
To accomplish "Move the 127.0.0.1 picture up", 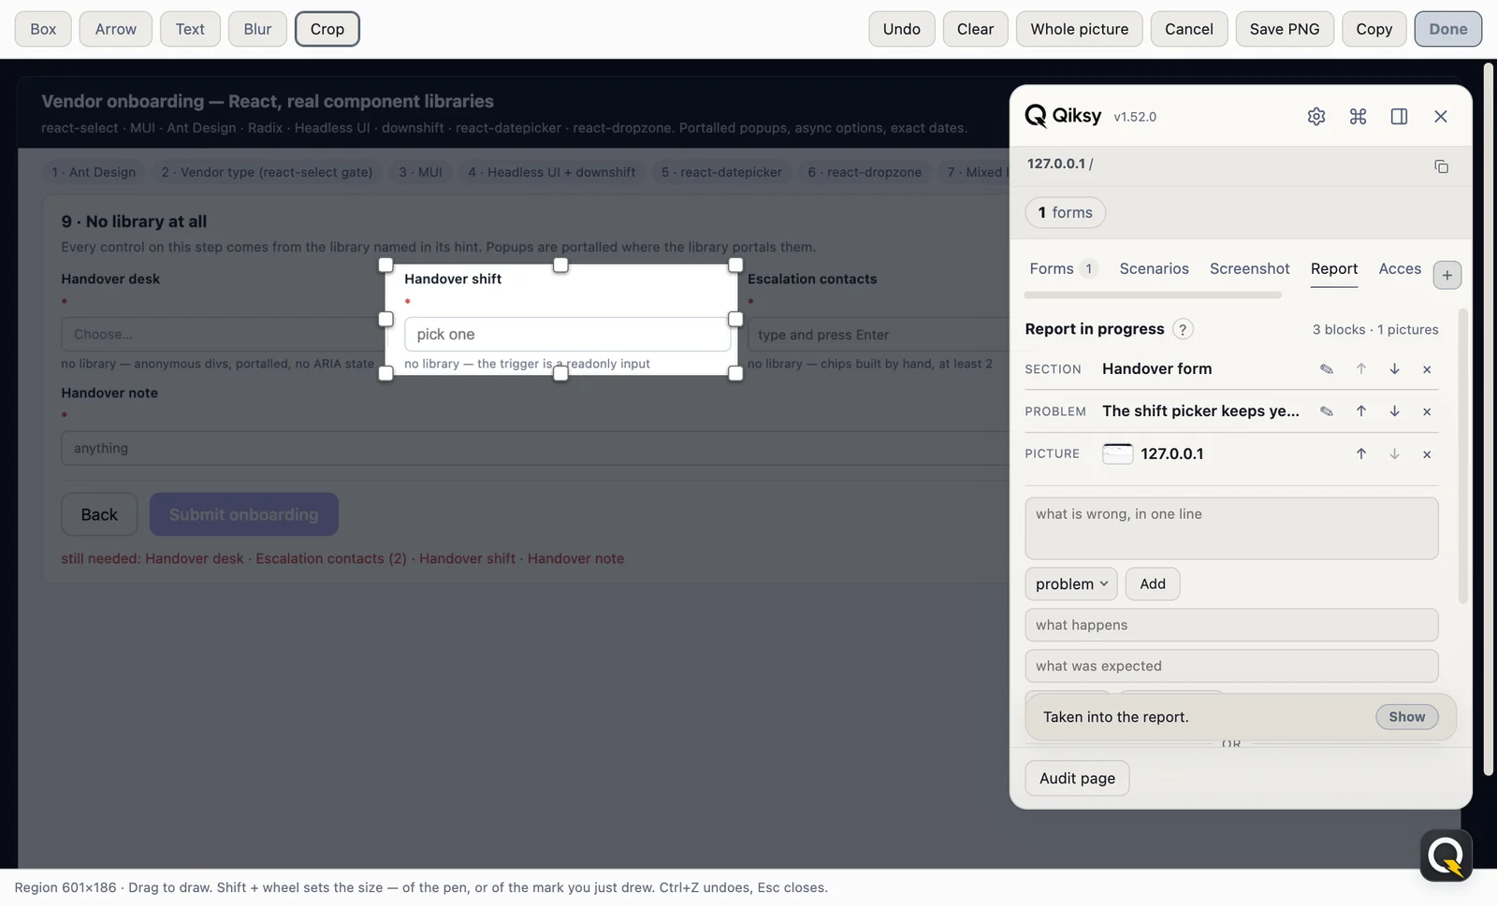I will pos(1361,454).
